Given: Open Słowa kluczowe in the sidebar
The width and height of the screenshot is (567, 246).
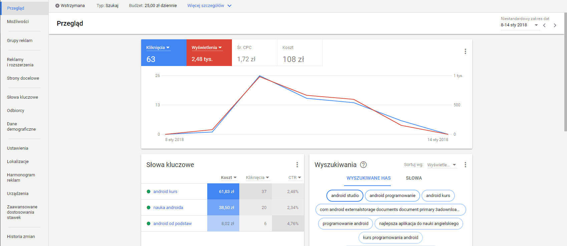Looking at the screenshot, I should pos(22,97).
